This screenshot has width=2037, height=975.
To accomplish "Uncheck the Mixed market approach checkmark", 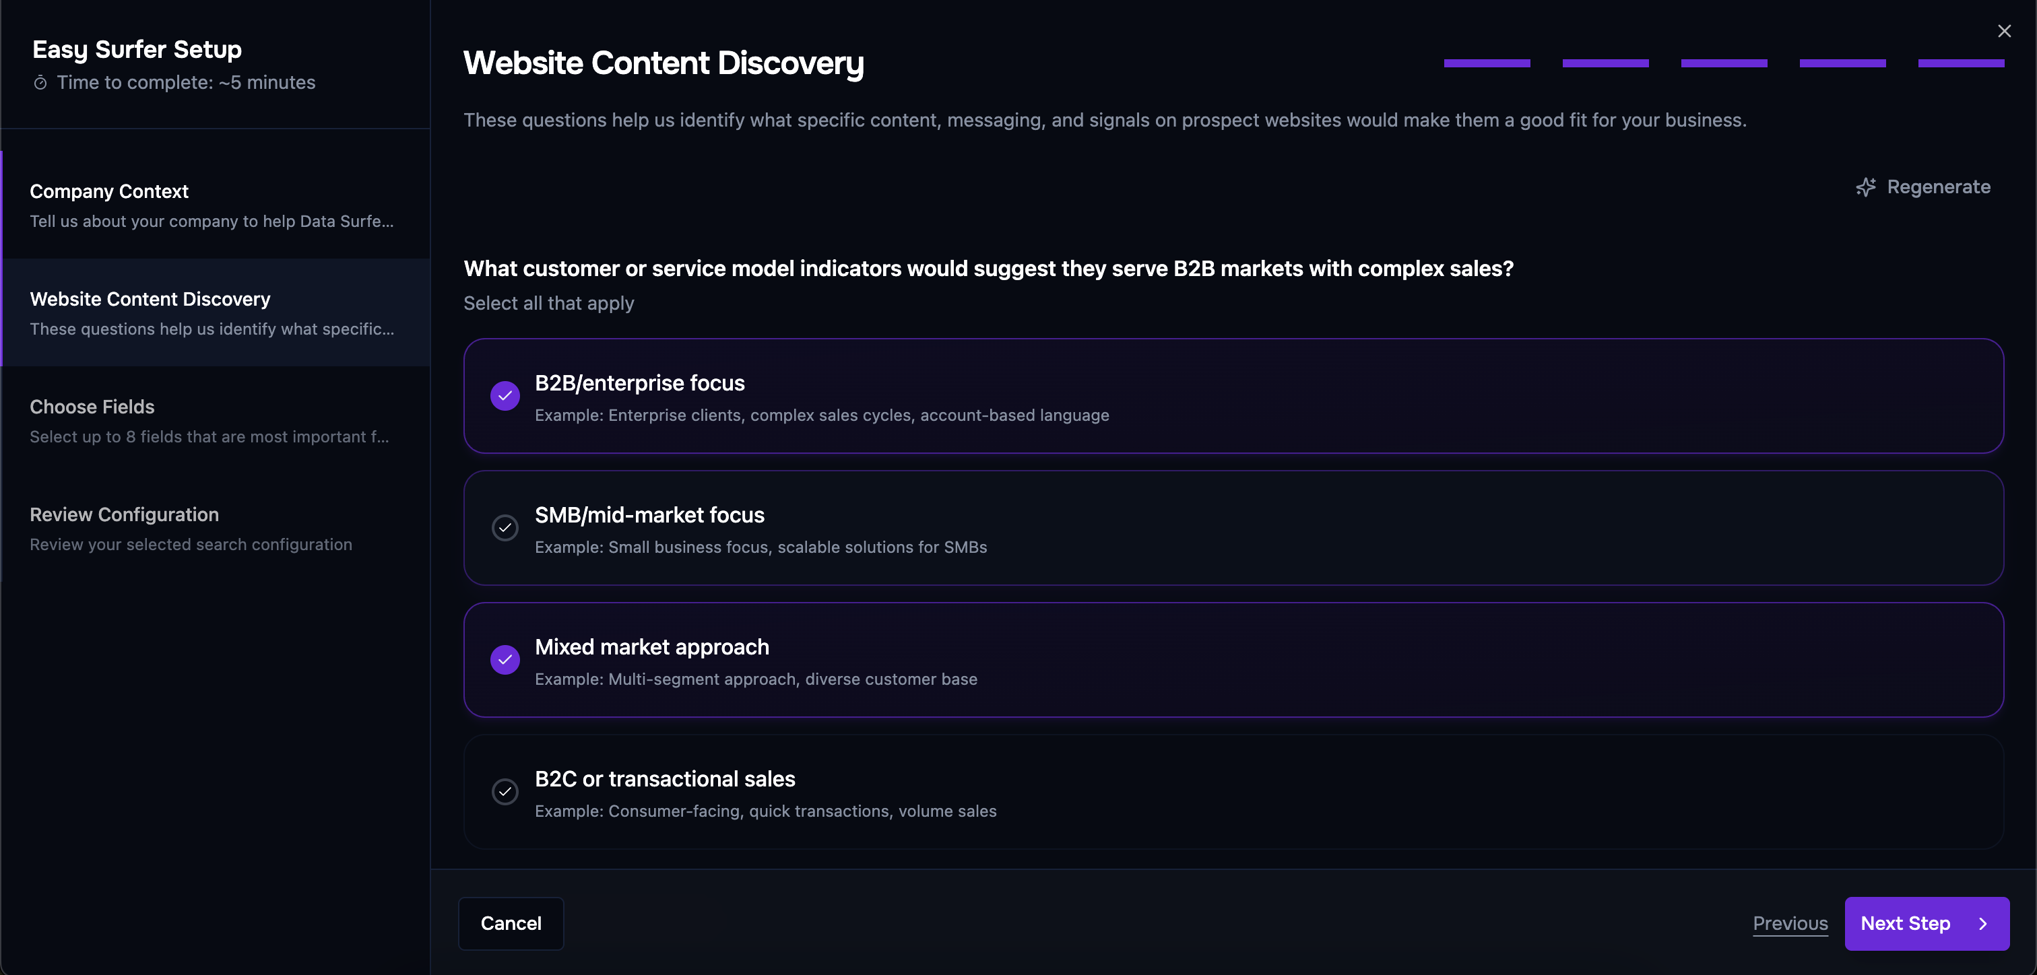I will point(505,659).
